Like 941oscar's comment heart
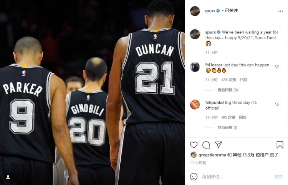 pyautogui.click(x=277, y=67)
